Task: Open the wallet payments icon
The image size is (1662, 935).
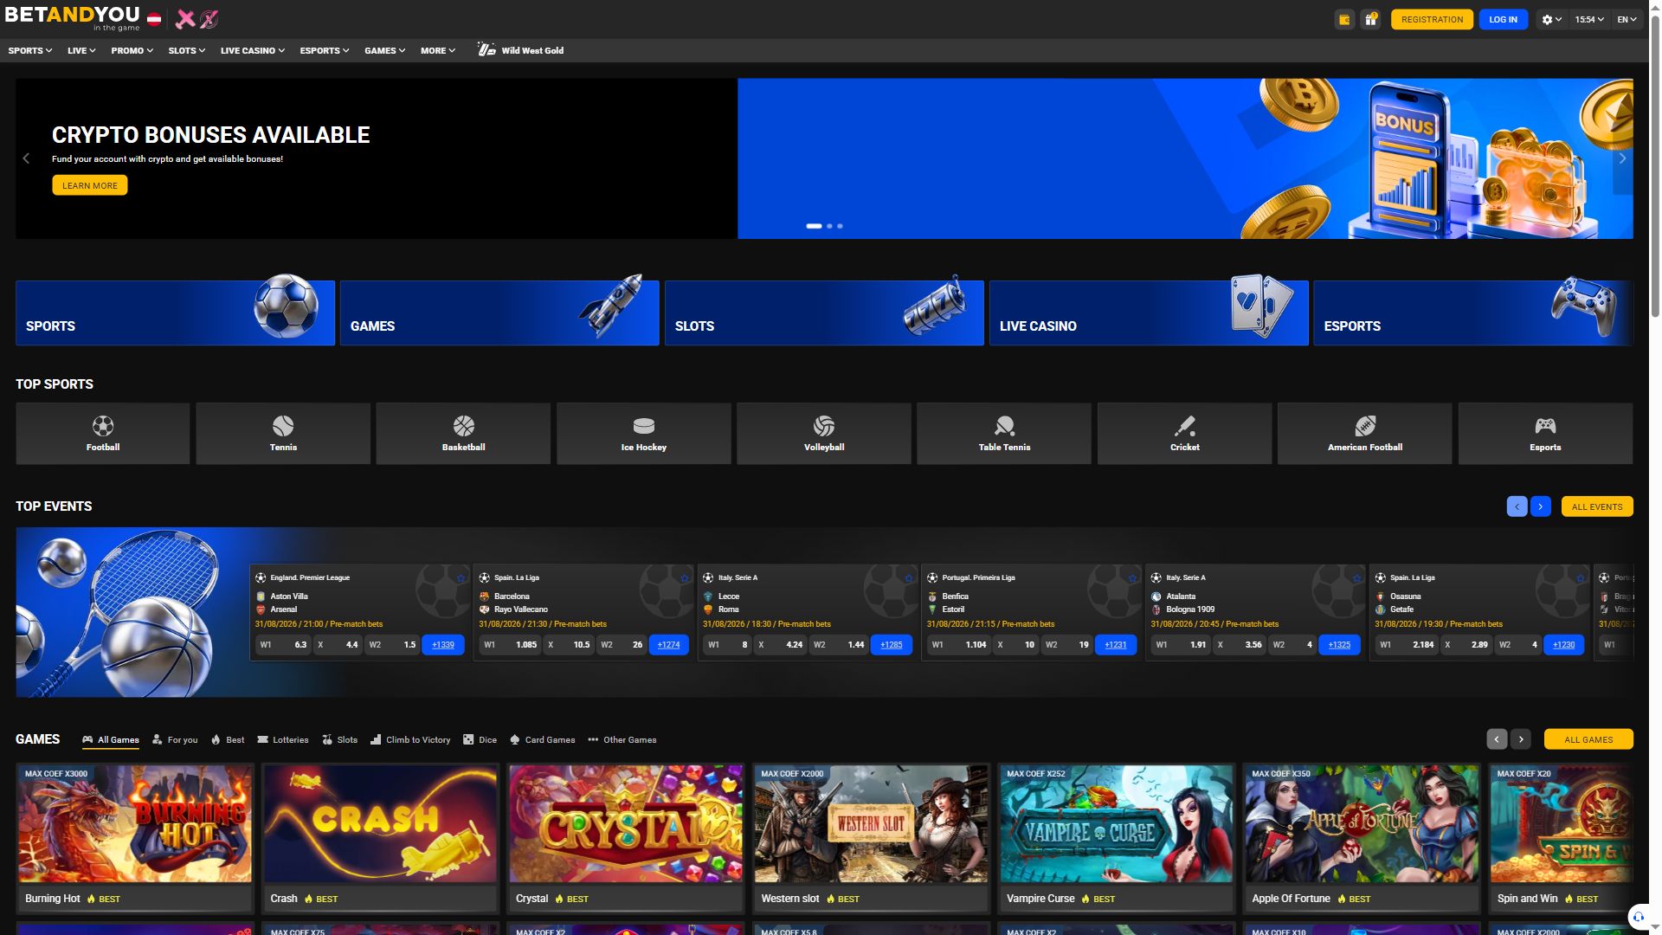Action: click(1344, 19)
